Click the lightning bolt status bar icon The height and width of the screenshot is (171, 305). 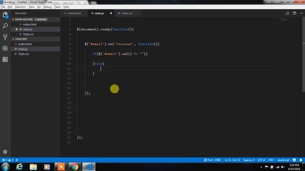point(17,160)
